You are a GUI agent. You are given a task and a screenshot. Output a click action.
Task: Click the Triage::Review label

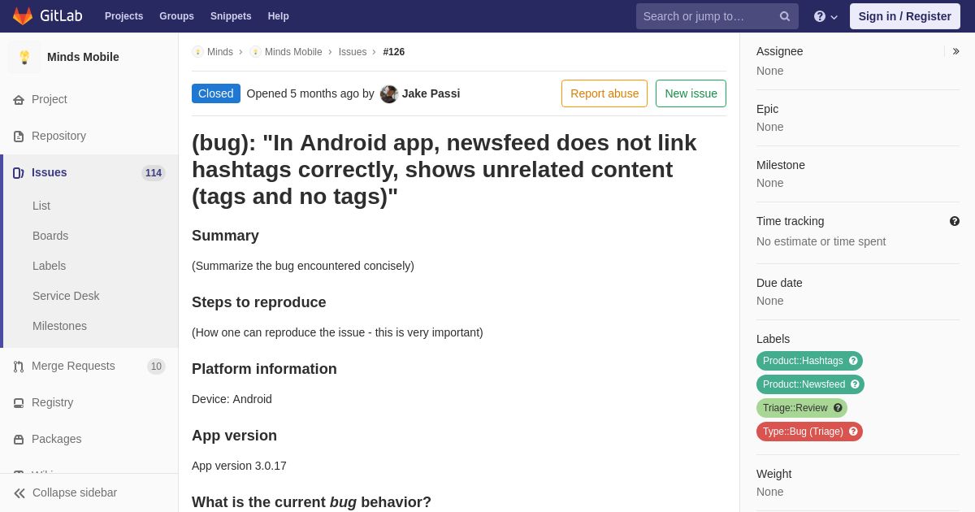click(x=795, y=408)
